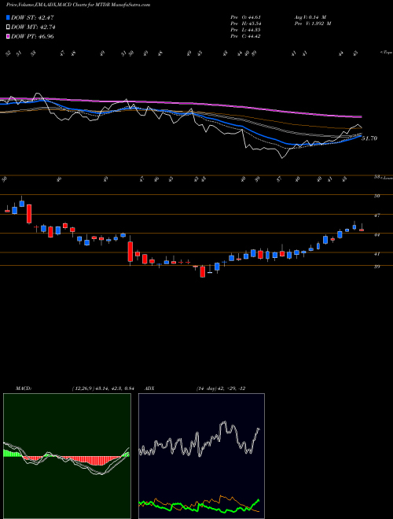Viewport: 393px width, 519px height.
Task: Select the 'DOW MT: 42.74' legend text
Action: (33, 28)
